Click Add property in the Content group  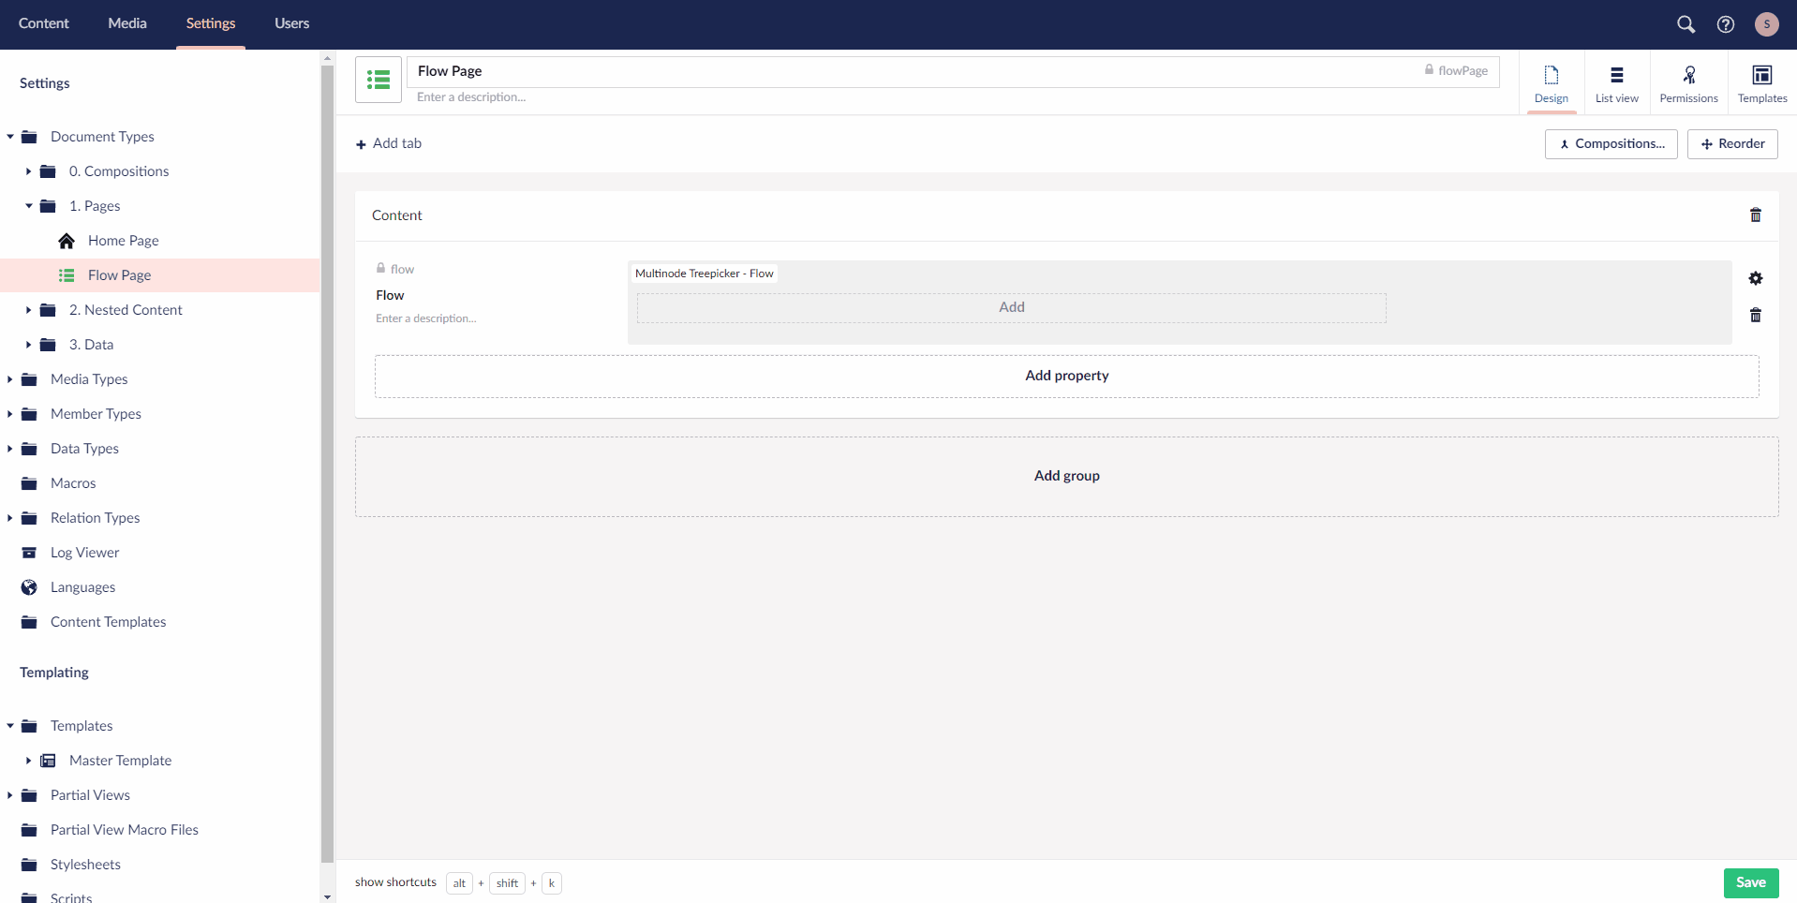click(x=1066, y=375)
